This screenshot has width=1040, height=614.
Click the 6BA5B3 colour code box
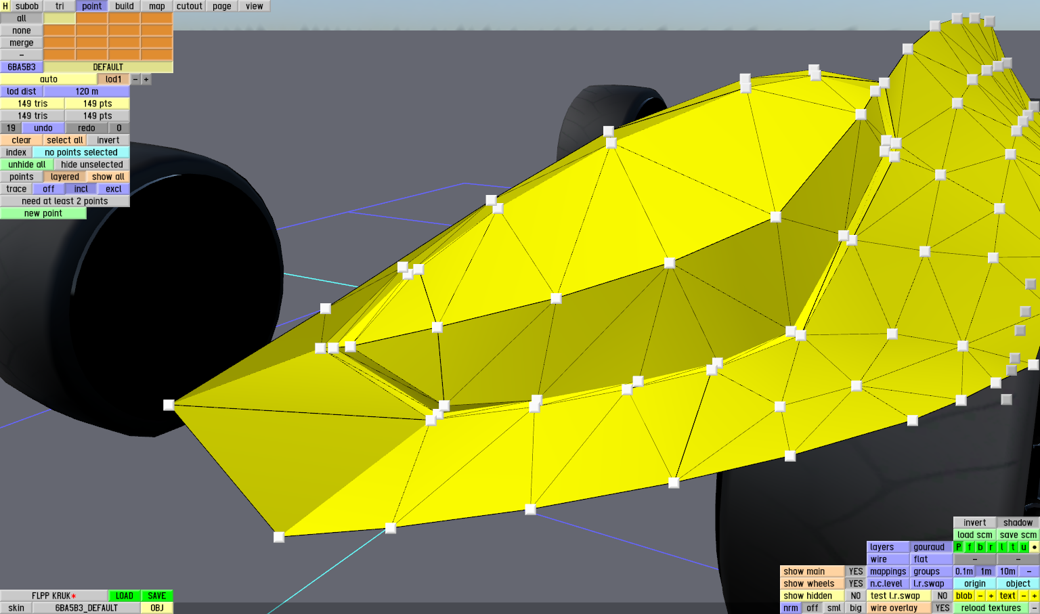pyautogui.click(x=22, y=67)
